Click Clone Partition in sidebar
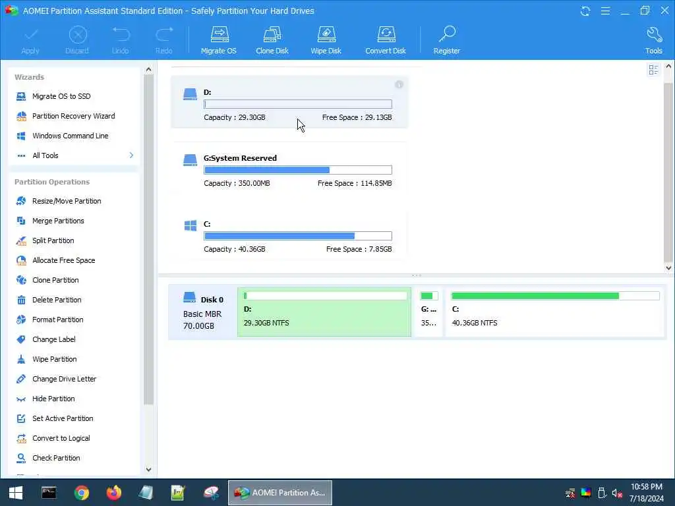The height and width of the screenshot is (506, 675). (x=55, y=280)
